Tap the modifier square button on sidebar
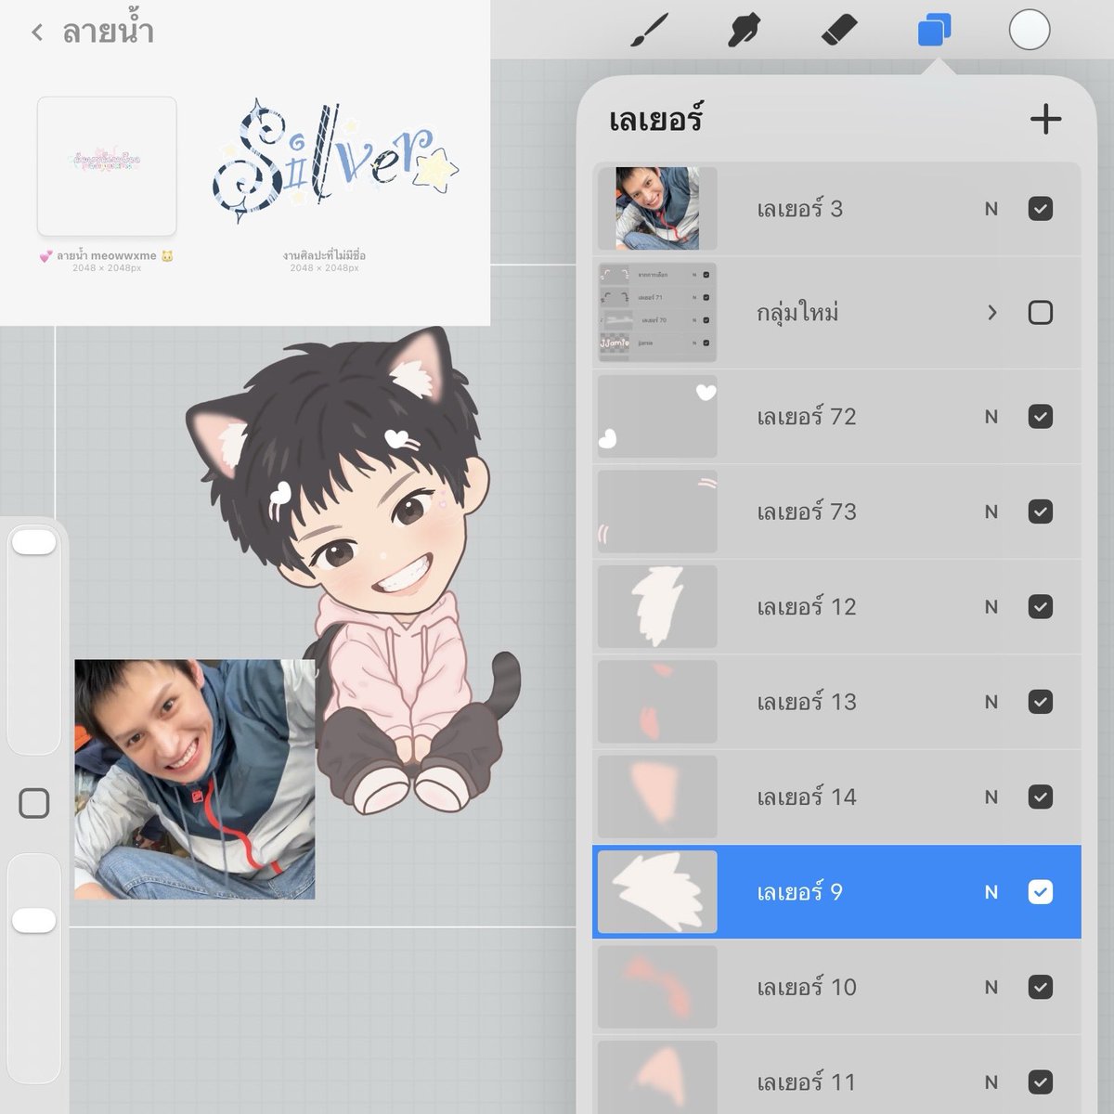 click(x=34, y=803)
